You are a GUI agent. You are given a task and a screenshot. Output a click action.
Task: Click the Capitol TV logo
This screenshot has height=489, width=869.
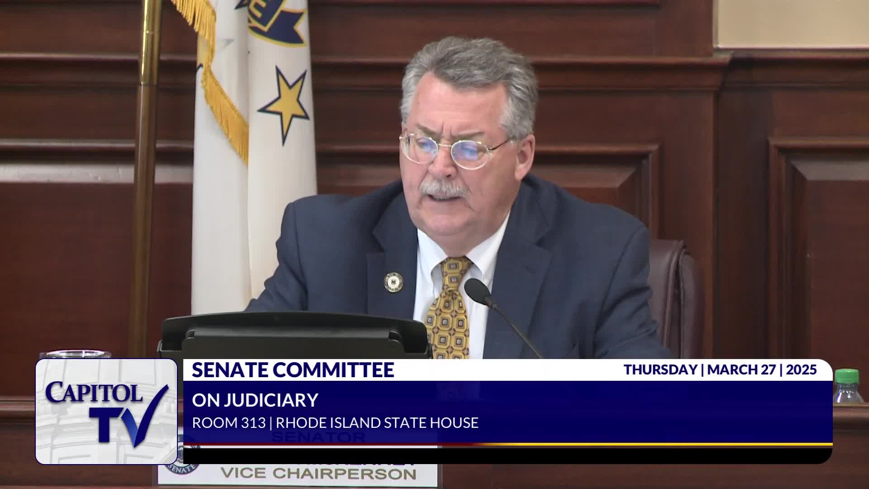(106, 411)
